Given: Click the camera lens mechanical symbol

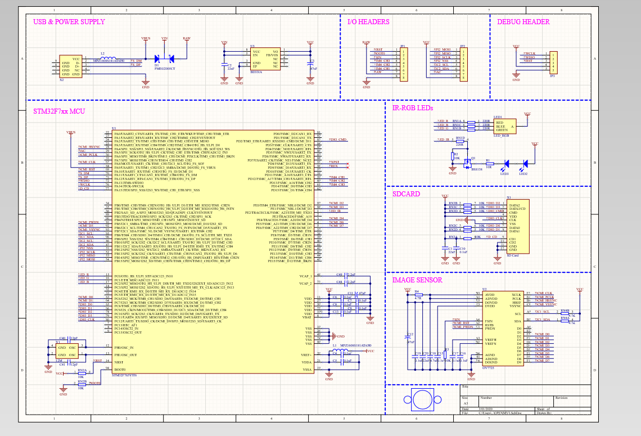Looking at the screenshot, I should [423, 400].
